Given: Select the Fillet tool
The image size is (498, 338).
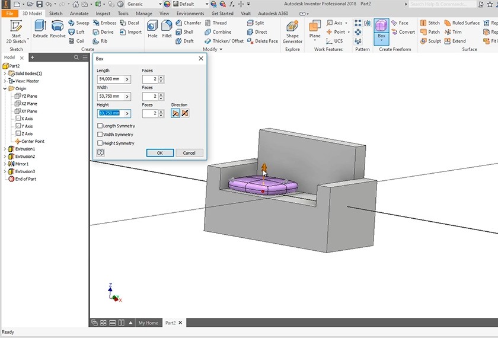Looking at the screenshot, I should pos(167,30).
